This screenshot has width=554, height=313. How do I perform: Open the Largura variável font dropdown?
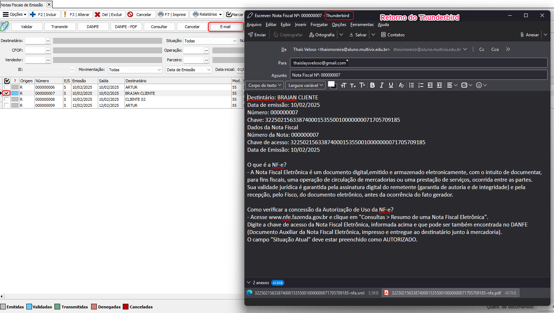(x=305, y=85)
